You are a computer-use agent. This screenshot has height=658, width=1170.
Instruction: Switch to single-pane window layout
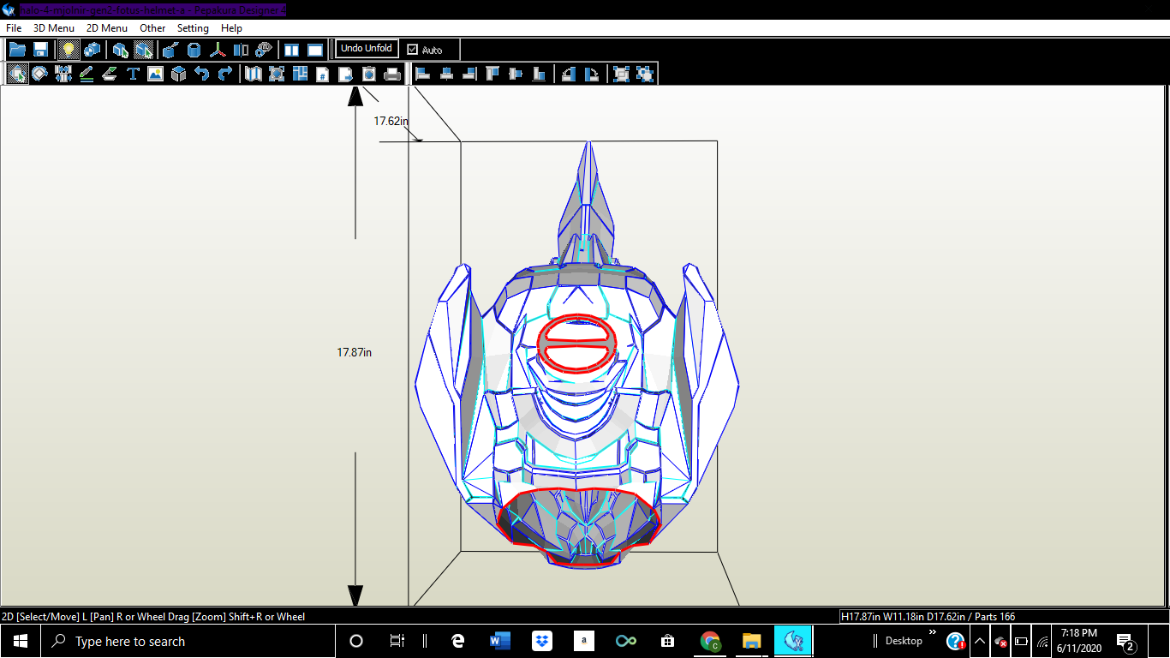click(x=315, y=50)
